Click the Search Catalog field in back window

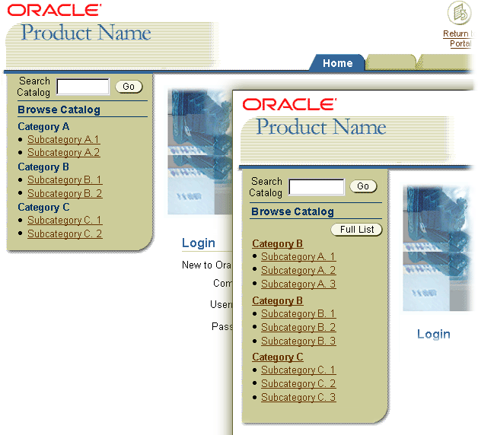coord(83,87)
